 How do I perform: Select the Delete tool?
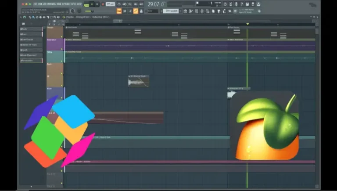click(x=37, y=17)
